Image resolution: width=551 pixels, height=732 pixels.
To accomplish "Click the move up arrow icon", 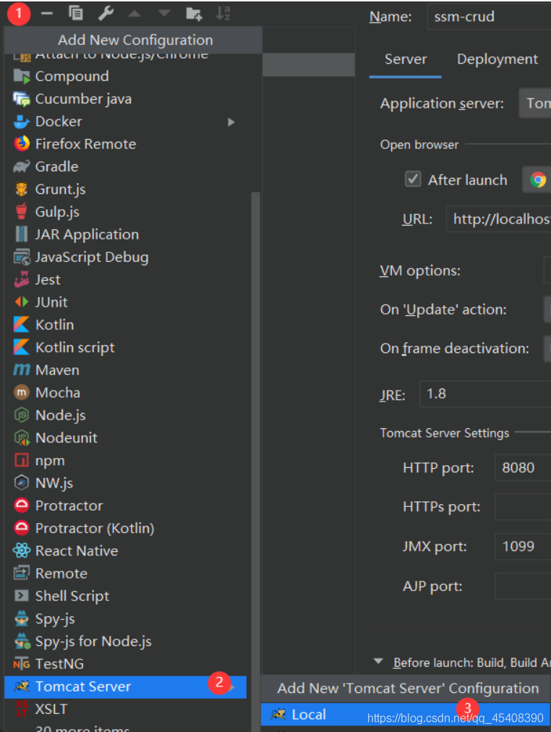I will click(x=134, y=14).
